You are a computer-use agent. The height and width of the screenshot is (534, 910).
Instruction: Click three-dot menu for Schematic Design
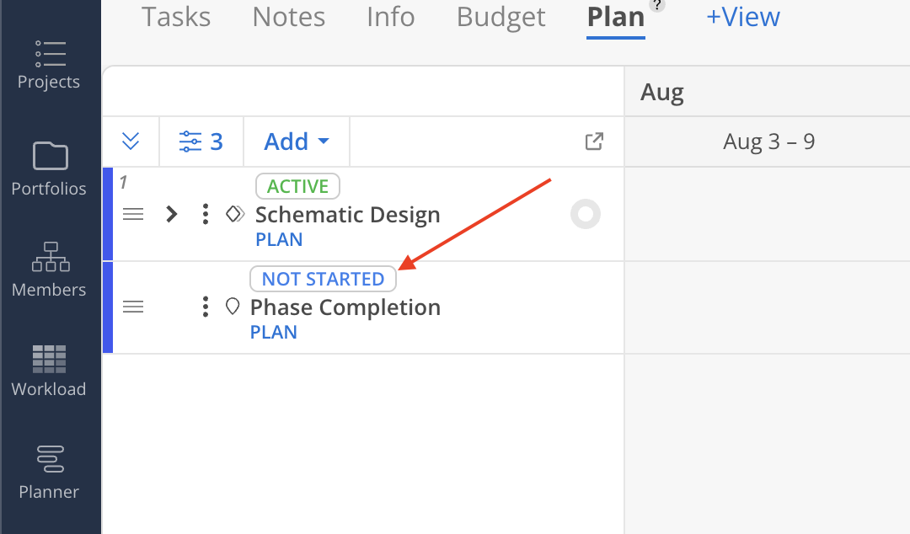[x=205, y=214]
